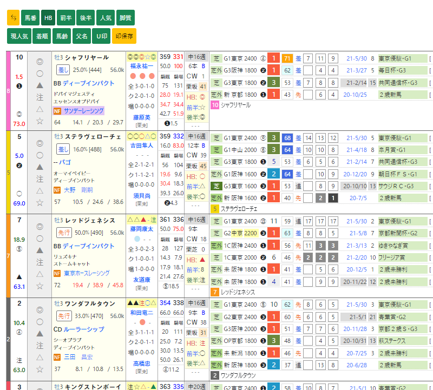Sort the list by 馬番
433x390 pixels.
(x=30, y=18)
